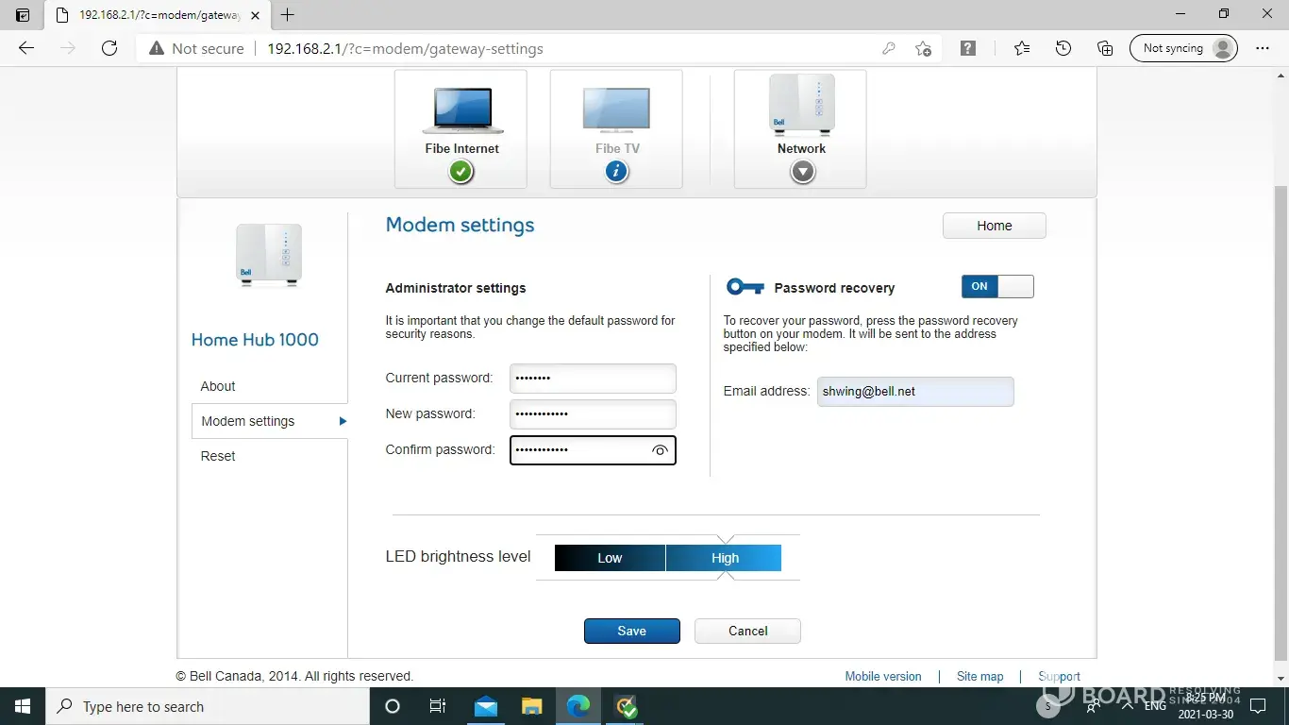Click the Fibe Internet green checkmark icon
The width and height of the screenshot is (1289, 725).
click(460, 172)
